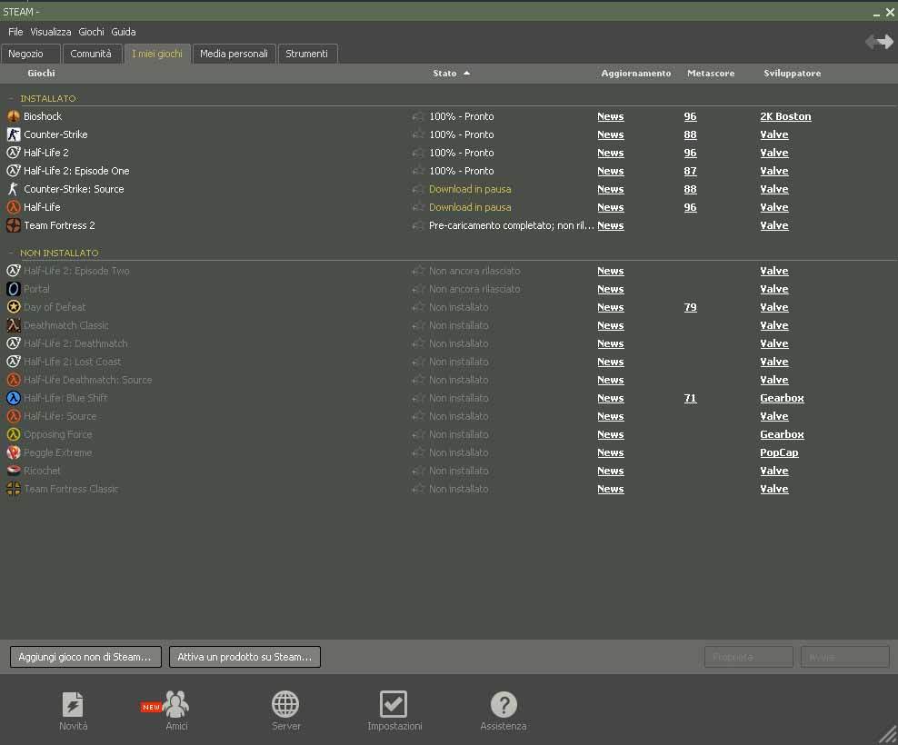Click the back/forward navigation arrows
Image resolution: width=898 pixels, height=745 pixels.
tap(879, 41)
